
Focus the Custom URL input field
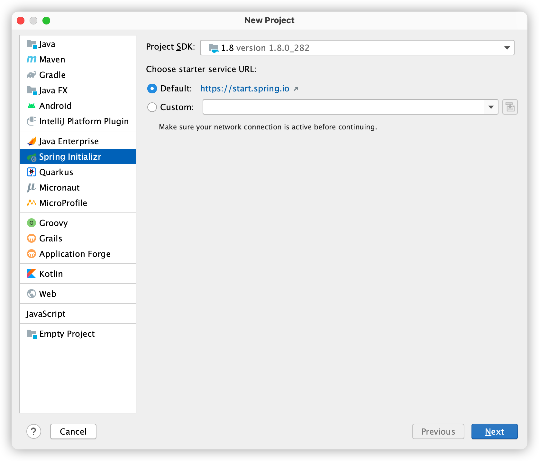tap(343, 107)
